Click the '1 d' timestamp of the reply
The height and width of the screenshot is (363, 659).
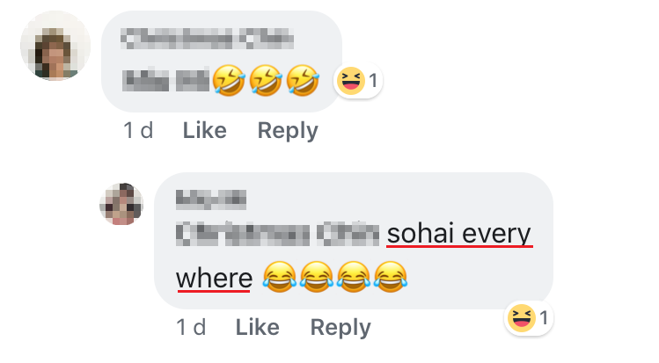[x=191, y=328]
